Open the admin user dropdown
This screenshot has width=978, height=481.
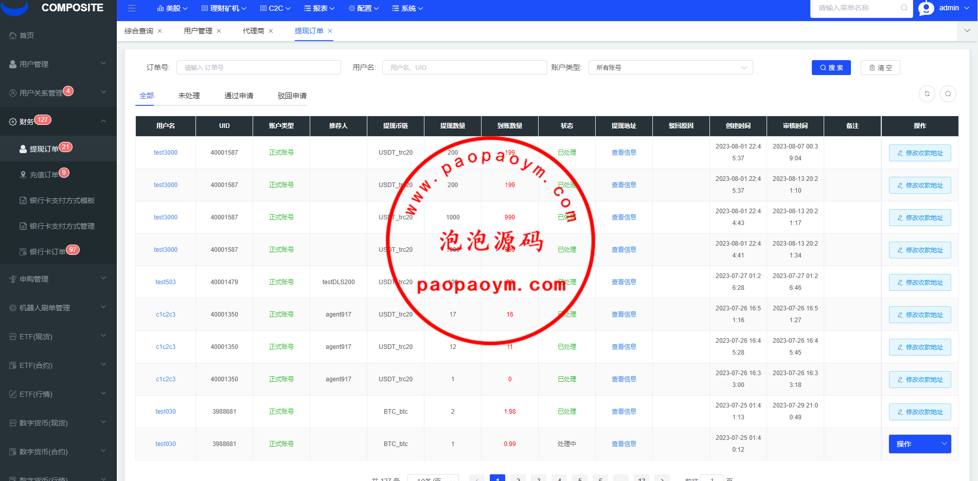[954, 8]
